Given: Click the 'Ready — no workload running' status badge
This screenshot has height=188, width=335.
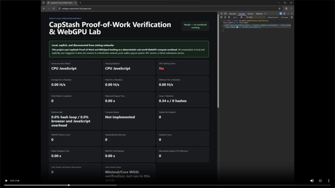Looking at the screenshot, I should click(x=195, y=26).
